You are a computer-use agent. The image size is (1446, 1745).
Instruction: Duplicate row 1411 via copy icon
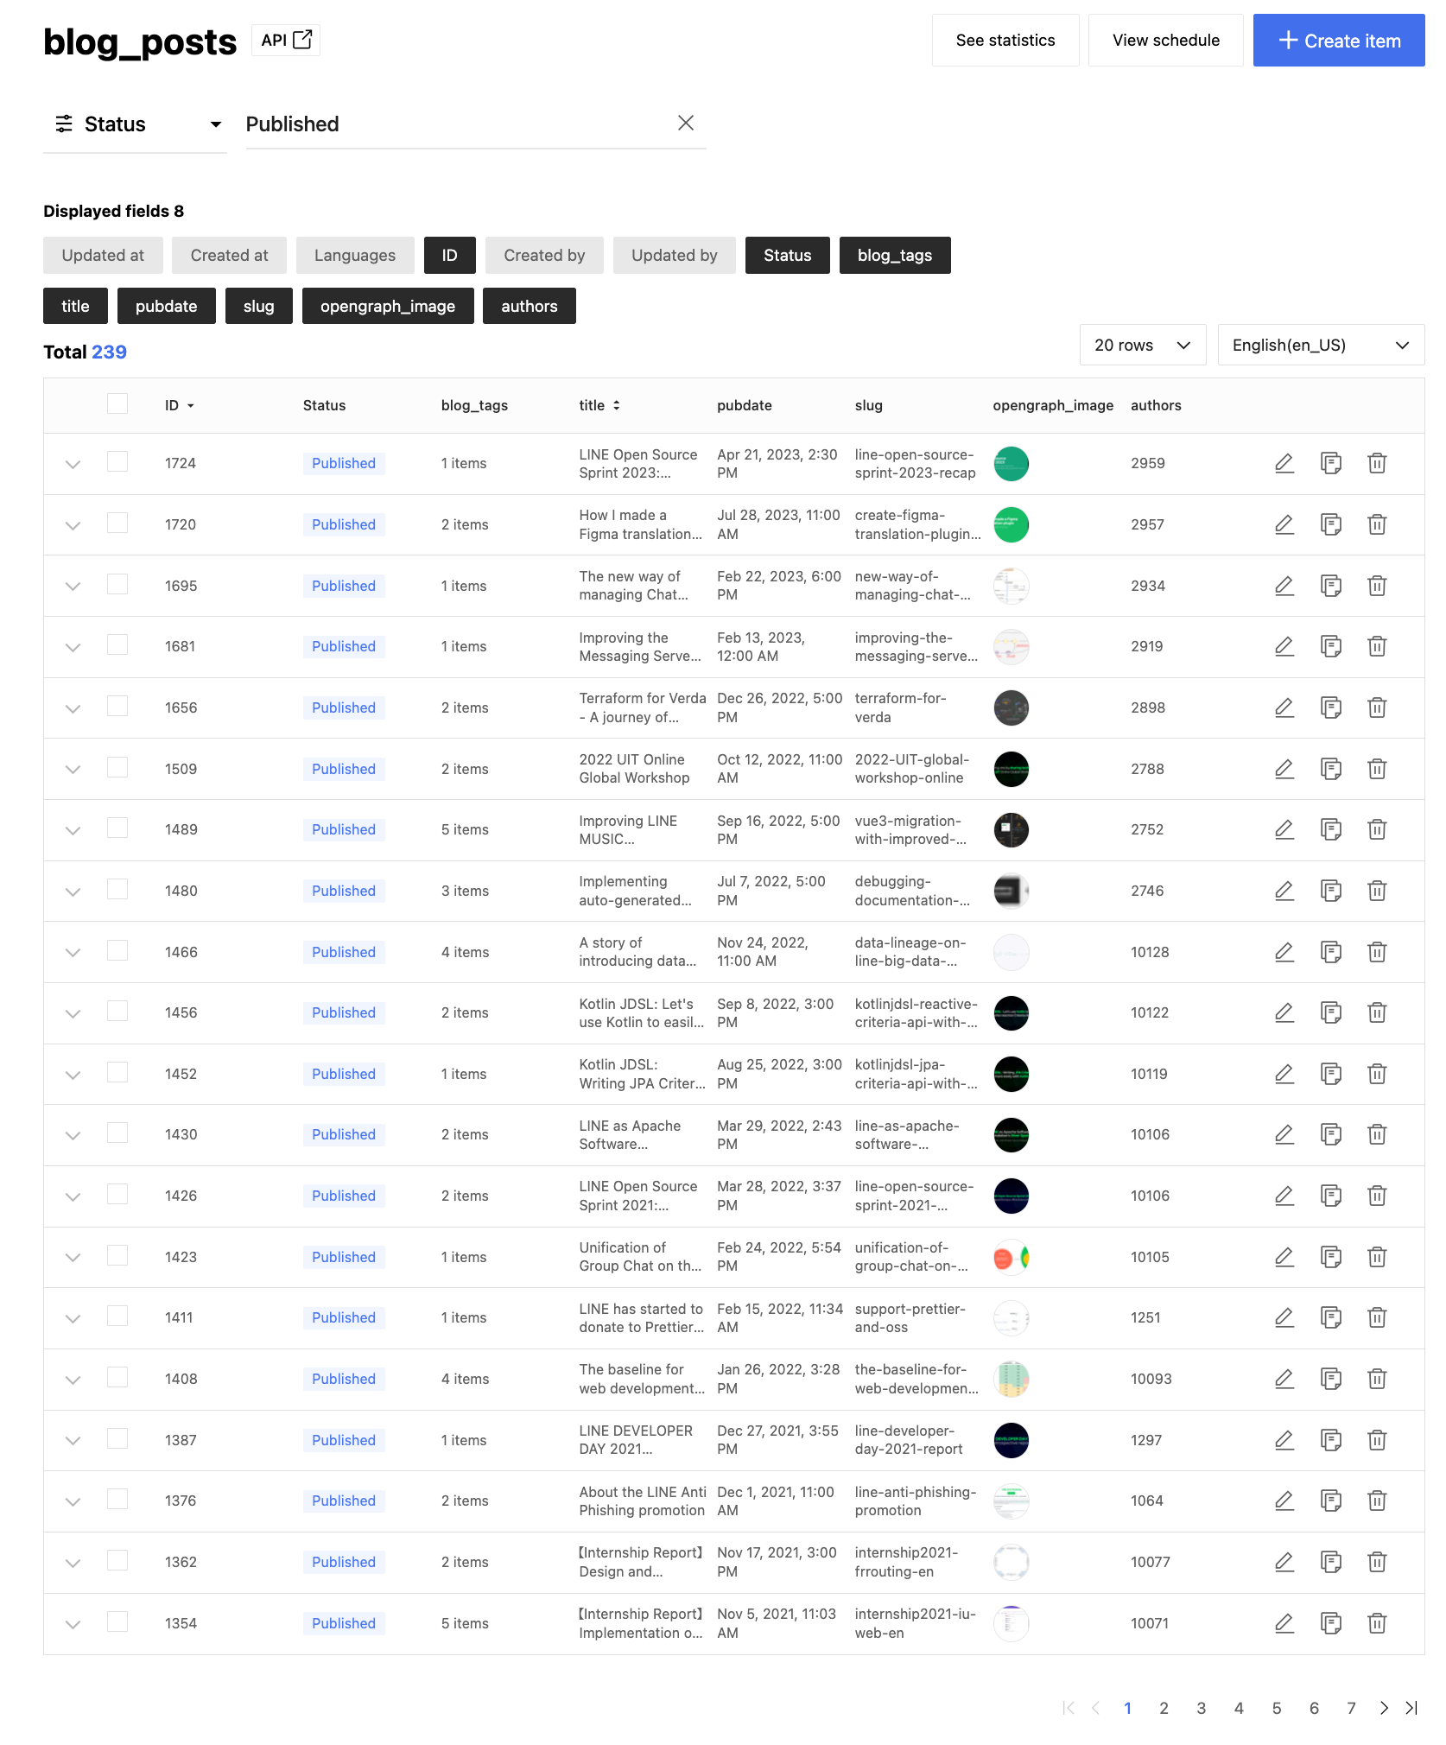pos(1331,1317)
